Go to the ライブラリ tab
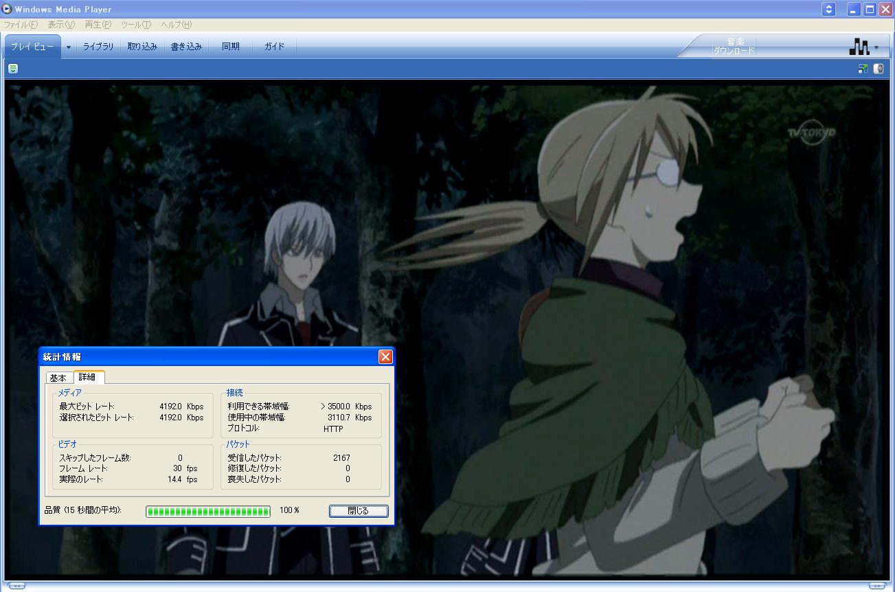This screenshot has height=592, width=895. [98, 47]
